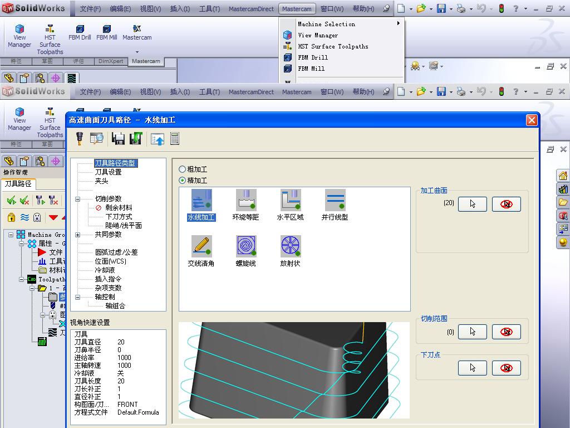
Task: Open 位面(WCS) page in dialog tree
Action: click(111, 261)
